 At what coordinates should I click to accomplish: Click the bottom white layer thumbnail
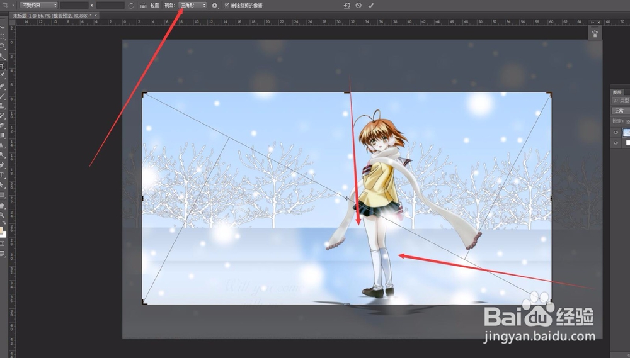pyautogui.click(x=627, y=143)
